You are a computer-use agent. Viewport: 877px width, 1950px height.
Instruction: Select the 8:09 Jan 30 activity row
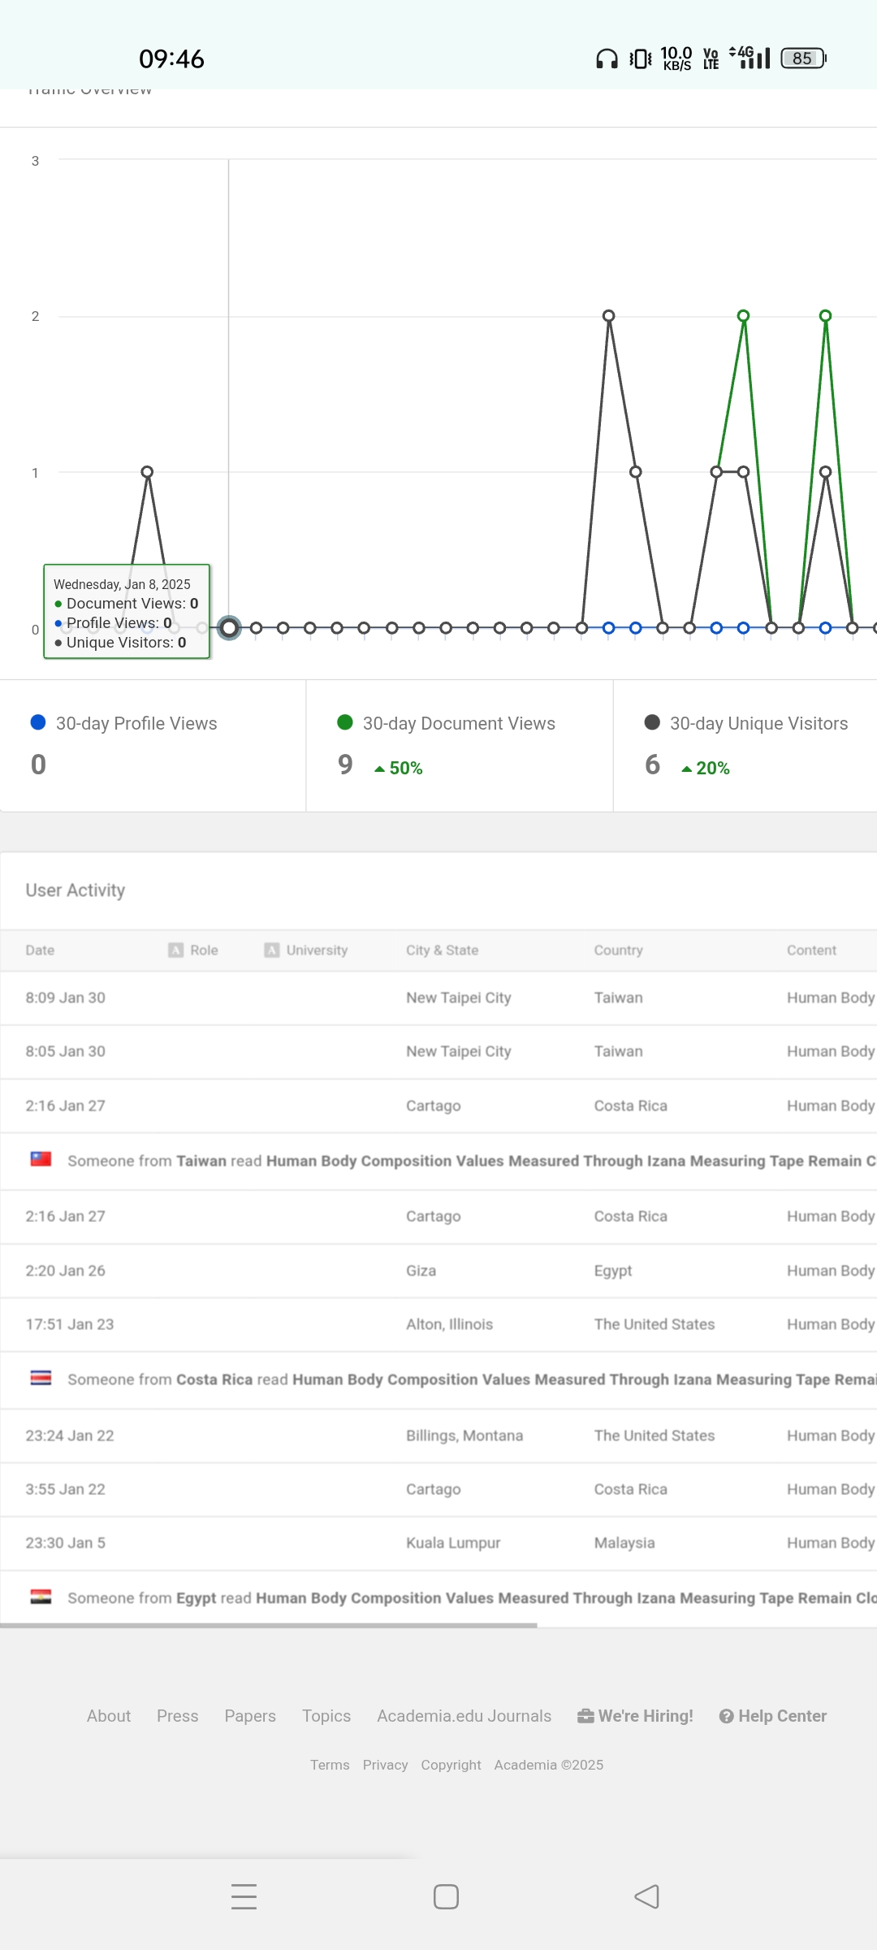(x=438, y=998)
